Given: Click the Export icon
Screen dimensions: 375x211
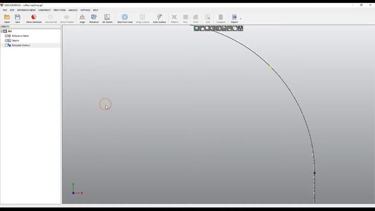Looking at the screenshot, I should coord(234,17).
